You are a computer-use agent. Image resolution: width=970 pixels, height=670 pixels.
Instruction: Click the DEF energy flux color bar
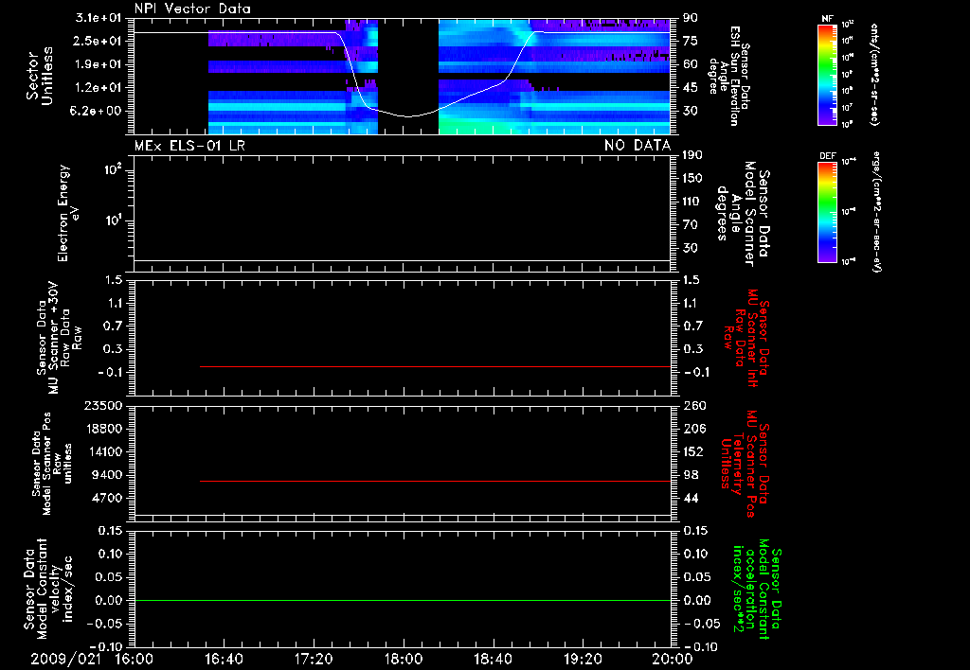coord(827,212)
